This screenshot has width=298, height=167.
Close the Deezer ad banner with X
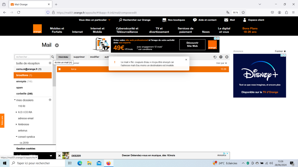click(x=59, y=156)
